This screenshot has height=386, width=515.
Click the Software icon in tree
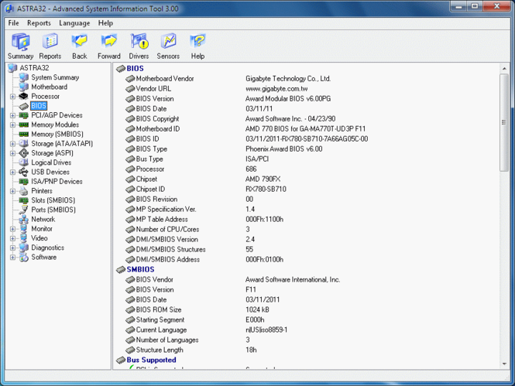coord(24,258)
